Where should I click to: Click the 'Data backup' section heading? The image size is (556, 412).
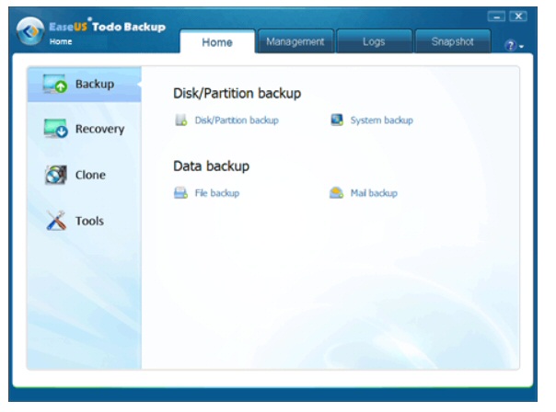pos(211,166)
